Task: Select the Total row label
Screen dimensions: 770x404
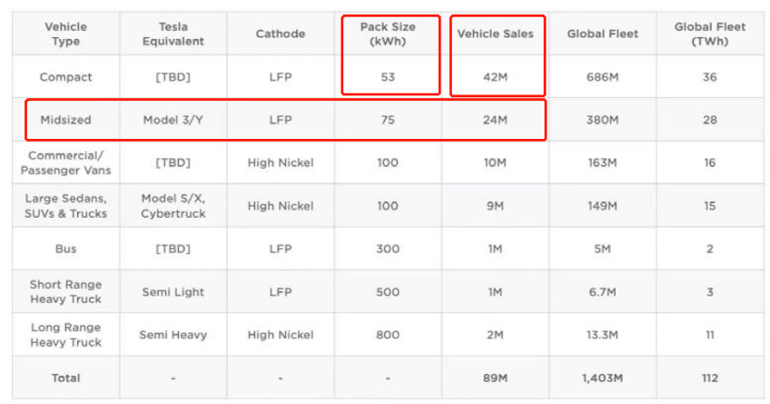Action: (x=66, y=378)
